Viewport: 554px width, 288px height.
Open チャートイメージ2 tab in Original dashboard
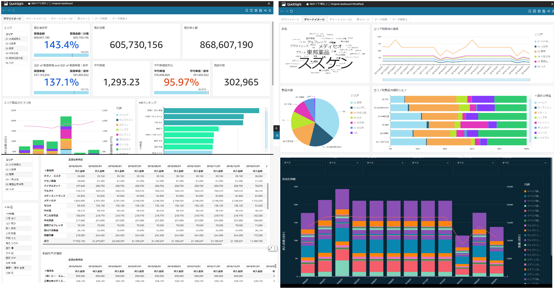[x=62, y=19]
